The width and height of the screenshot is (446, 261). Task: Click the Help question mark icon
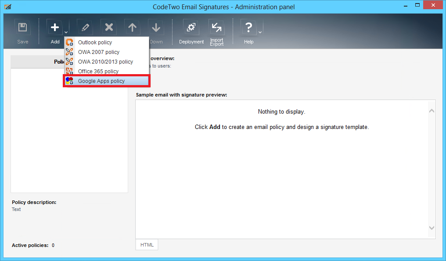248,27
